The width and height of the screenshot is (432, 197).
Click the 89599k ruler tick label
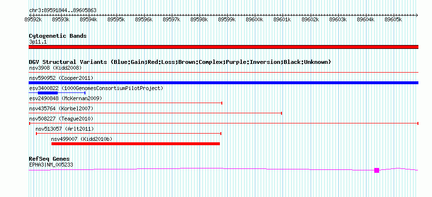[227, 19]
